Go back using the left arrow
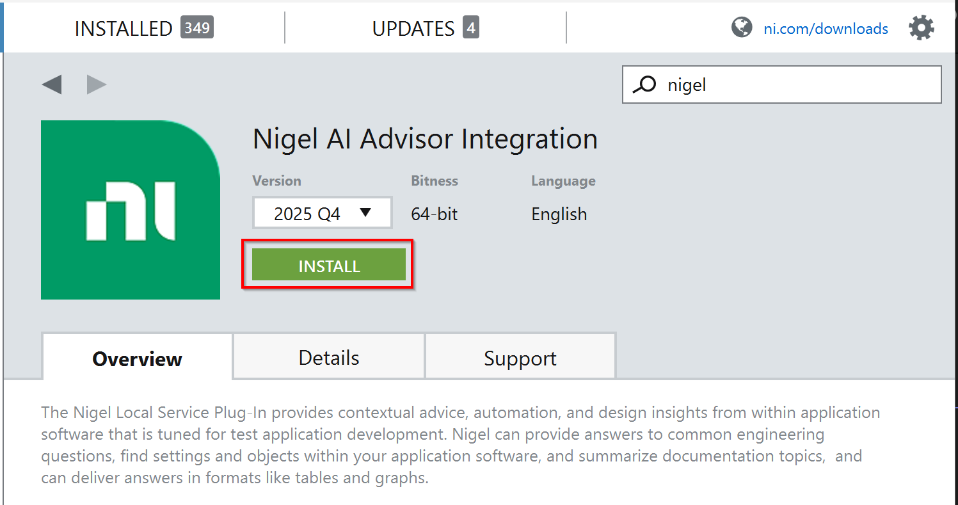The width and height of the screenshot is (958, 505). click(x=52, y=84)
